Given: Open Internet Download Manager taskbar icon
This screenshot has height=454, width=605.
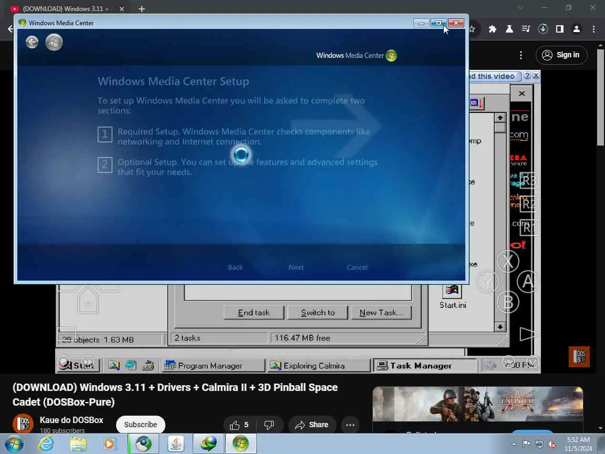Looking at the screenshot, I should 208,444.
